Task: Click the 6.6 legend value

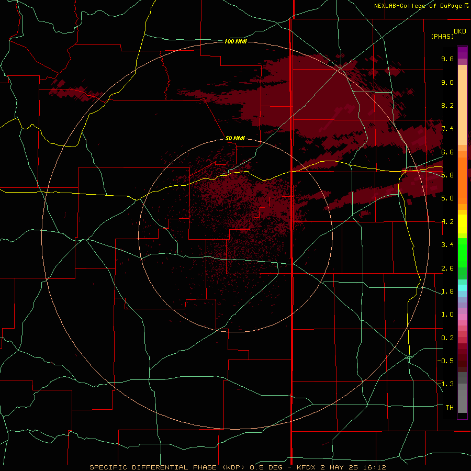Action: pyautogui.click(x=447, y=152)
